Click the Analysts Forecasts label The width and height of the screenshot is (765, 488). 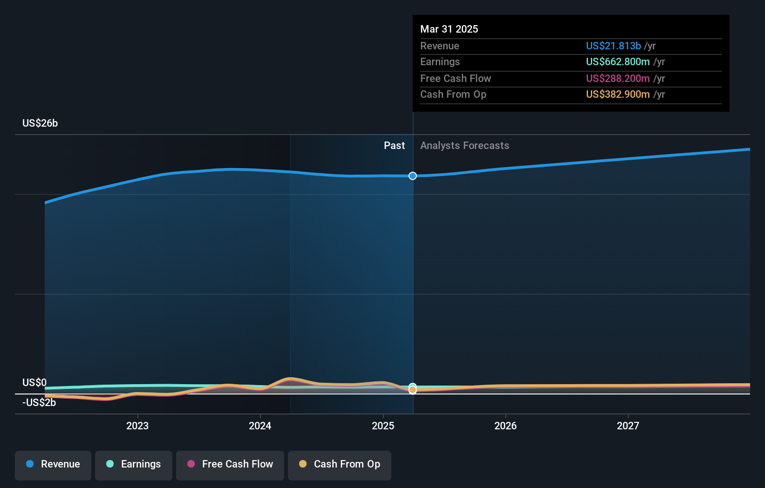pos(464,145)
